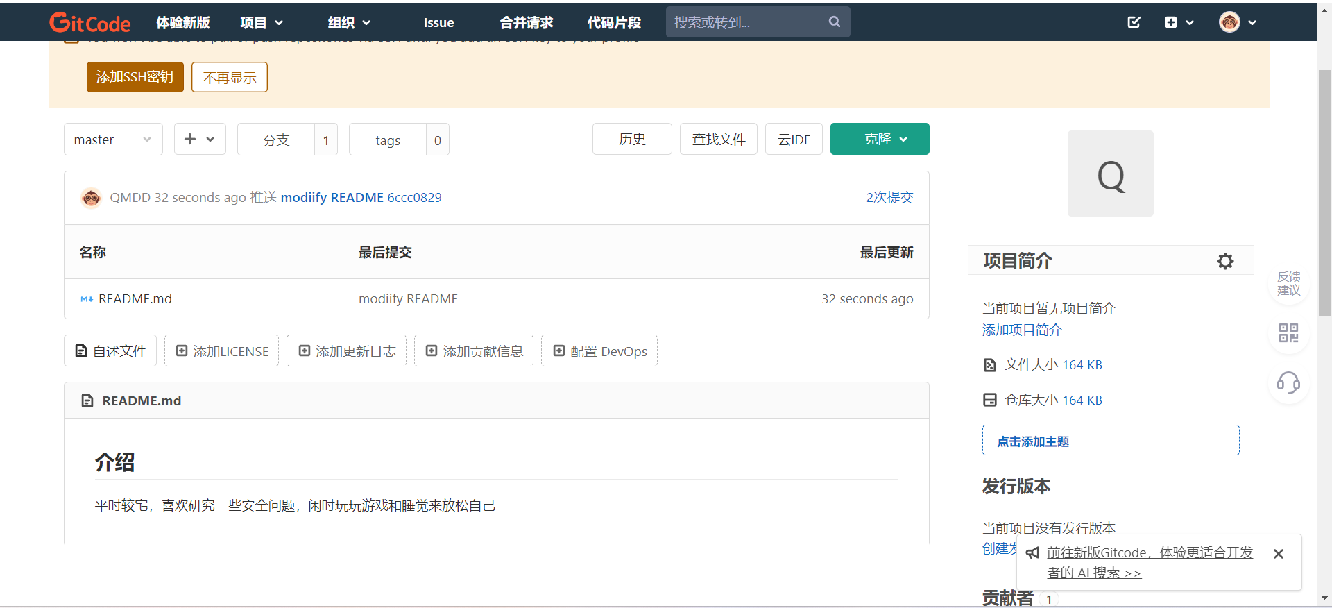Click the project avatar letter Q

click(x=1111, y=174)
